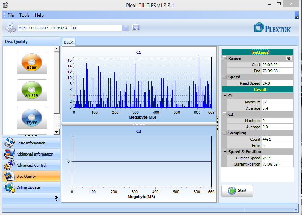This screenshot has height=215, width=302.
Task: Minimize the PlexUTILITIES window
Action: (269, 4)
